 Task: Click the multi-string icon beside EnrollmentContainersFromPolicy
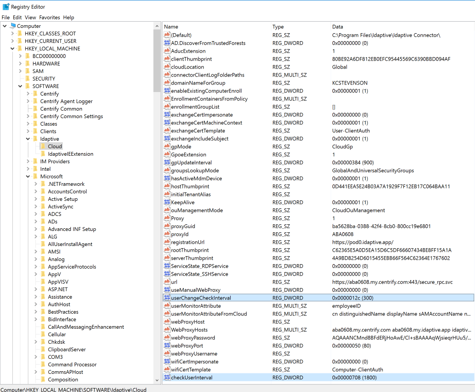pos(167,99)
